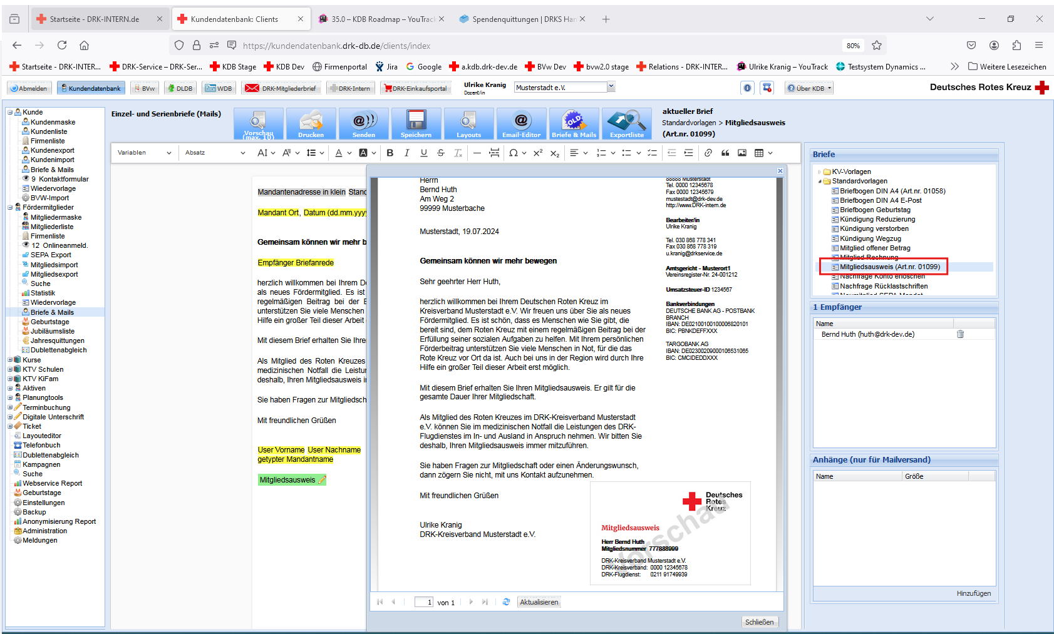Screen dimensions: 1054x634
Task: Open Mitgliedermaske in sidebar
Action: [x=56, y=217]
